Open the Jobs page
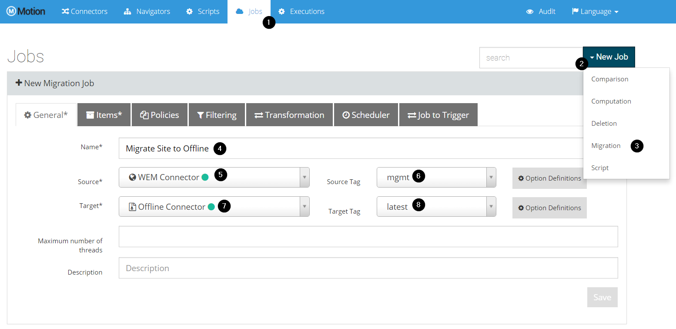Viewport: 676px width, 329px height. pos(249,11)
